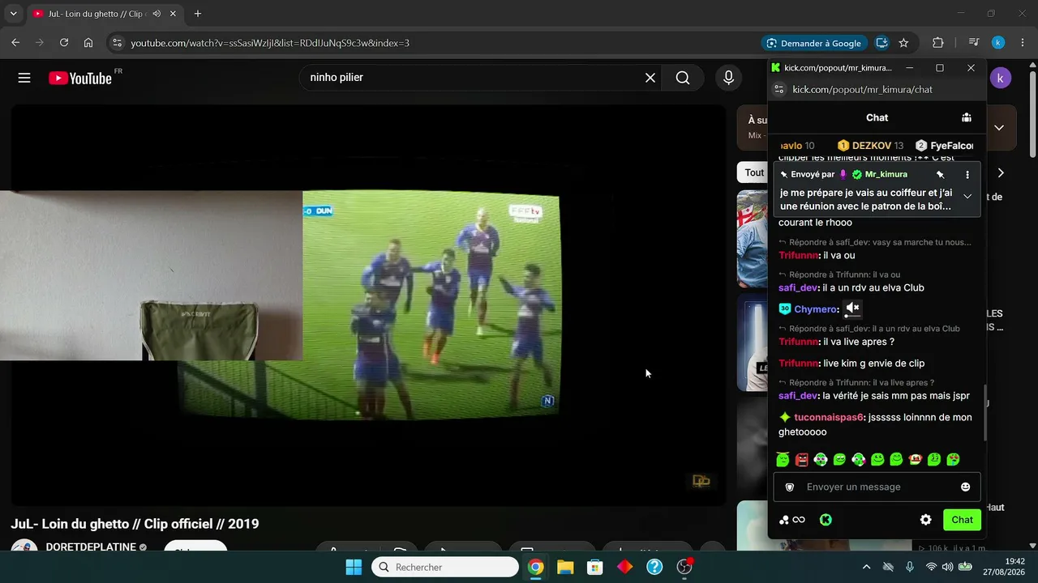This screenshot has height=583, width=1038.
Task: Go back to the previous page
Action: tap(15, 43)
